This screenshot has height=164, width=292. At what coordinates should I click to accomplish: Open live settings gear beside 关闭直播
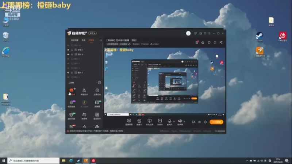[205, 122]
